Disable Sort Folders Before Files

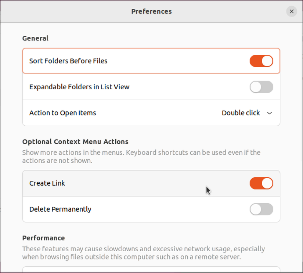click(x=261, y=61)
